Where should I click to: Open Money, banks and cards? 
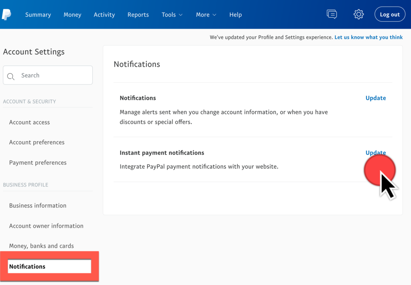41,246
